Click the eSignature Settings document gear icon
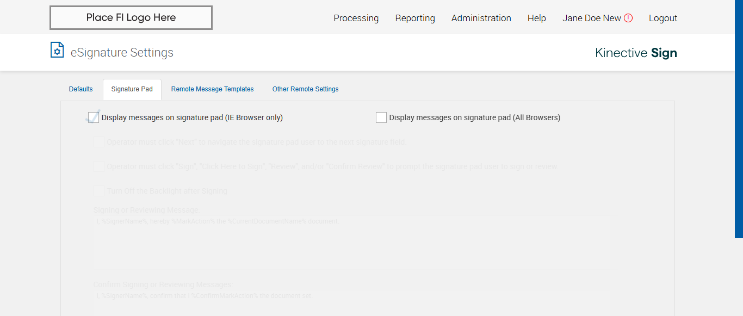 coord(57,50)
